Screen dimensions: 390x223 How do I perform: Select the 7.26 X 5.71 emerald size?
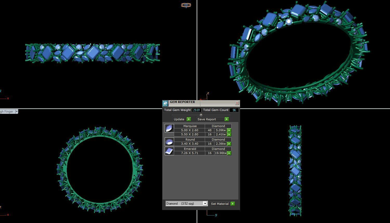tap(189, 153)
